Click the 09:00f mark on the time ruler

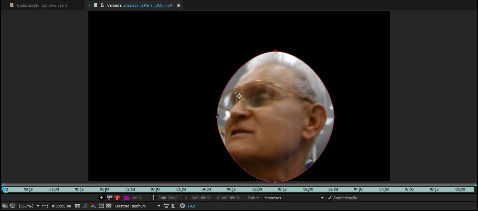460,189
